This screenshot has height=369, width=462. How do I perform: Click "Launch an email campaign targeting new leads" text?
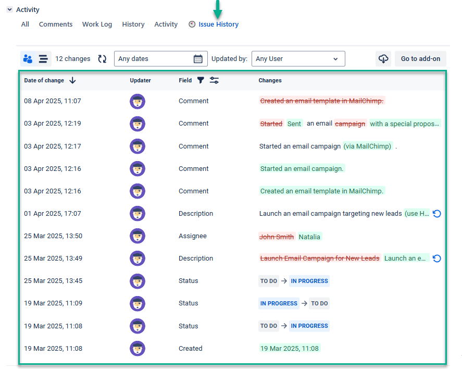click(330, 213)
